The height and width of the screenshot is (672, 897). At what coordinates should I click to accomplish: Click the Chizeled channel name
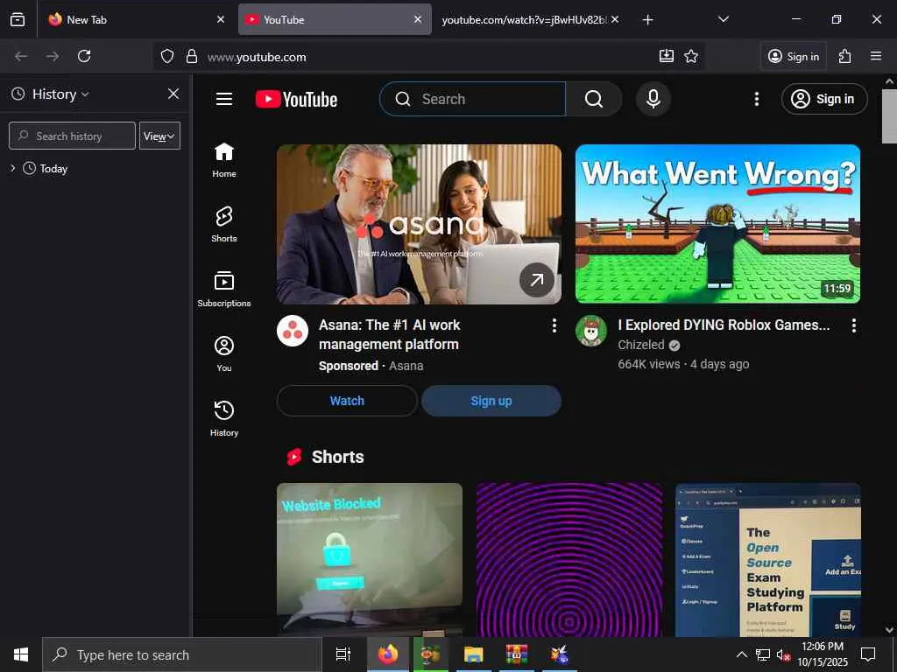[x=640, y=345]
